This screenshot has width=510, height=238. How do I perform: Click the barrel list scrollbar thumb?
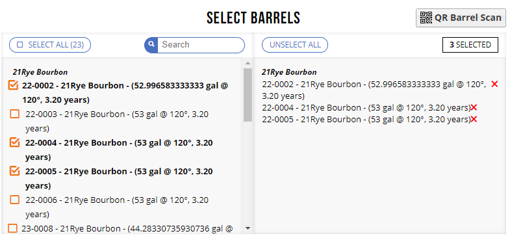[248, 95]
